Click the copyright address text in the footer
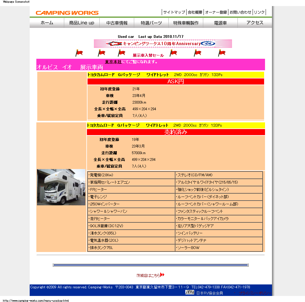The width and height of the screenshot is (305, 302). [x=140, y=287]
